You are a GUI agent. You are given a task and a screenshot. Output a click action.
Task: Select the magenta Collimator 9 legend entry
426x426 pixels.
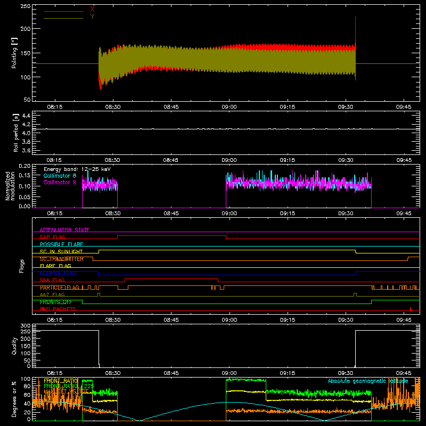coord(60,182)
